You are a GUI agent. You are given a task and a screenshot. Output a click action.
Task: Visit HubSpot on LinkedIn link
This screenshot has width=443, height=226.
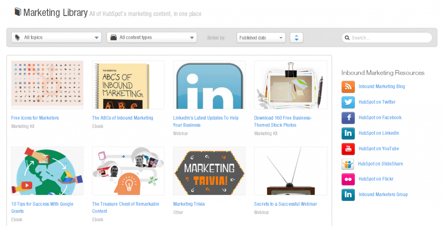pyautogui.click(x=379, y=133)
